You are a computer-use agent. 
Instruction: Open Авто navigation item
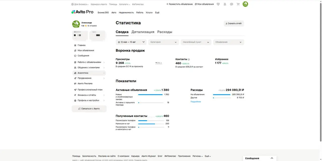114,13
